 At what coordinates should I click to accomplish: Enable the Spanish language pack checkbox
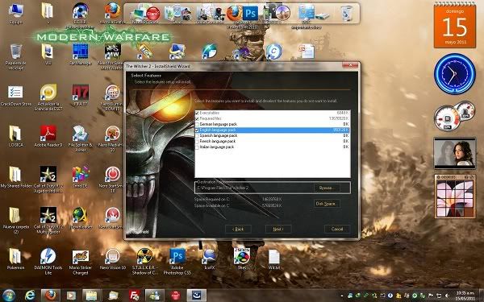[x=197, y=135]
